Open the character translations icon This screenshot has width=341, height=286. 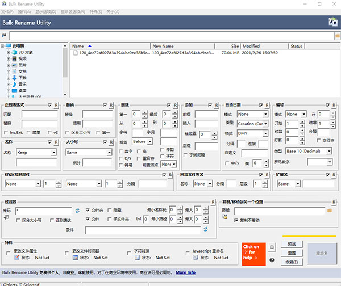(x=137, y=258)
